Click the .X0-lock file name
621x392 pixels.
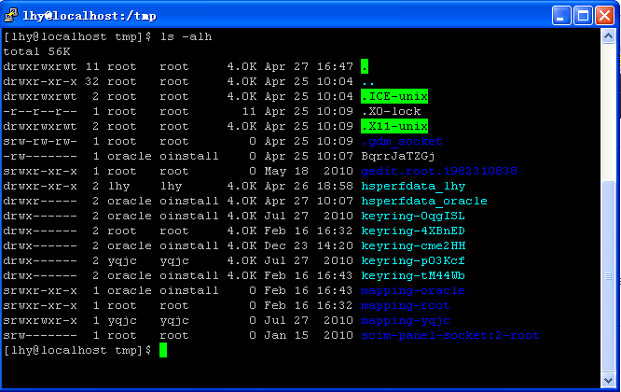[x=390, y=111]
